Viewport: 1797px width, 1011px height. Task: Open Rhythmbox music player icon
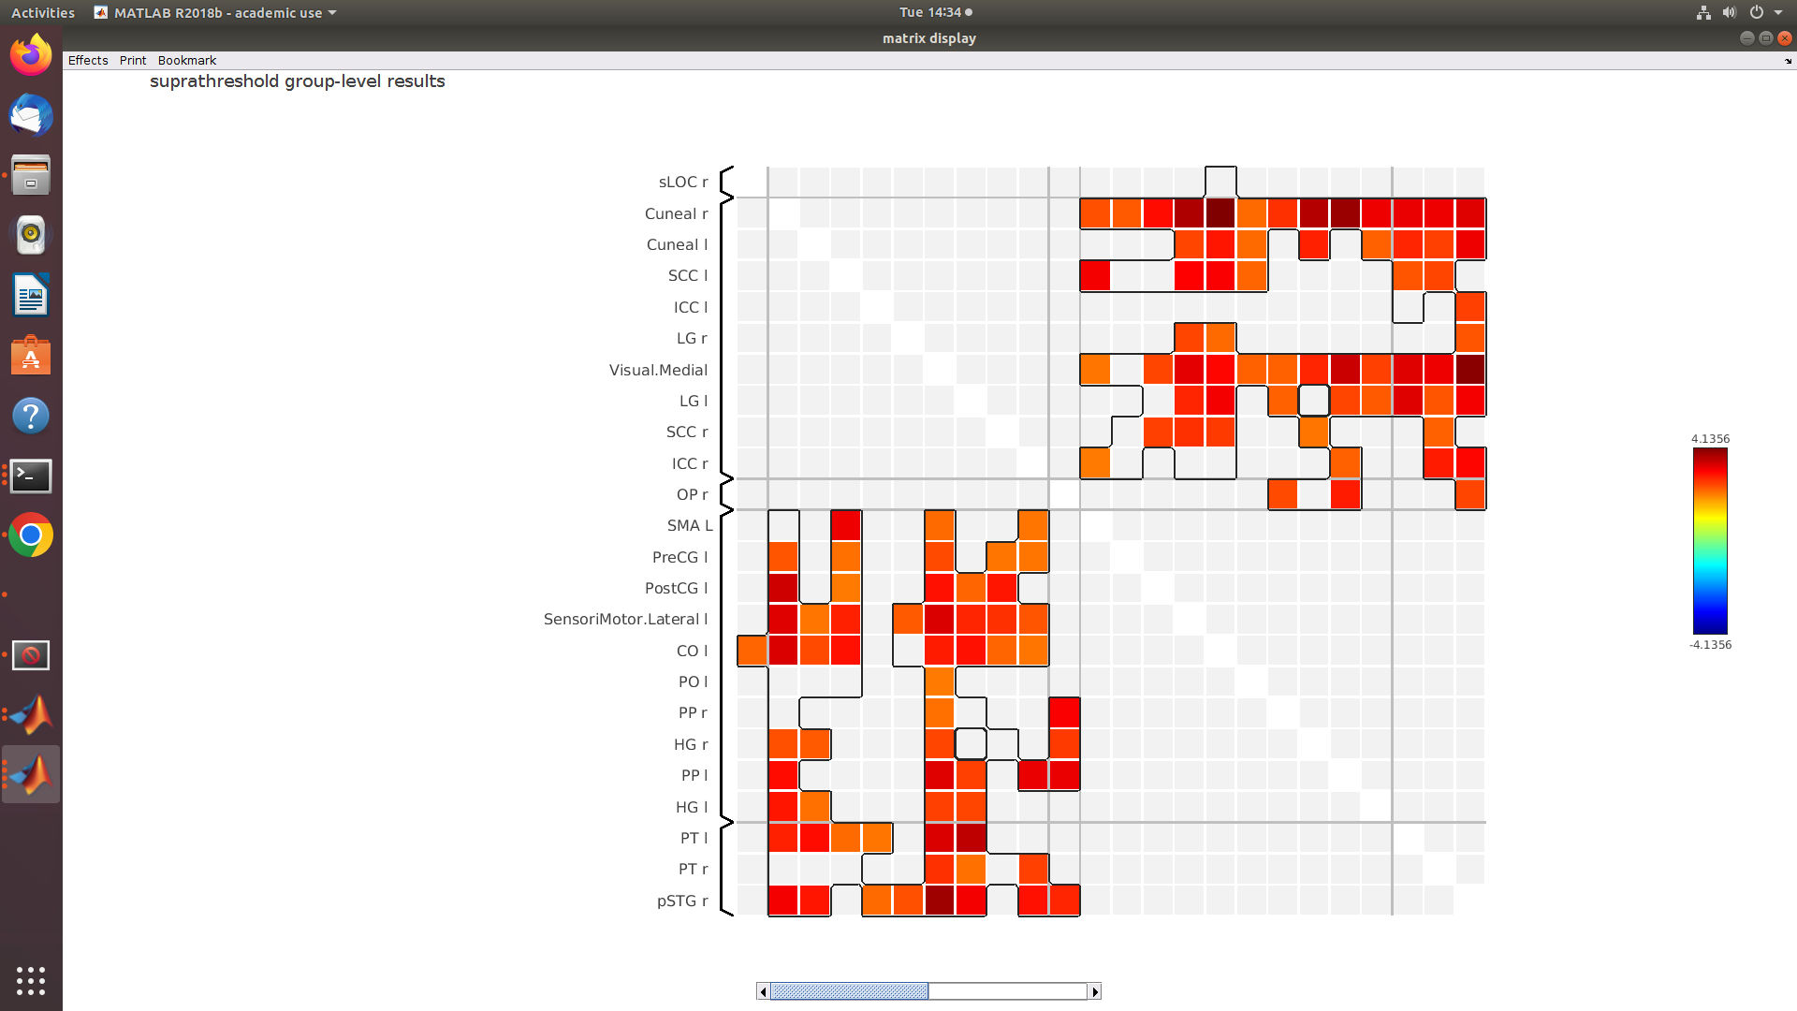coord(31,235)
